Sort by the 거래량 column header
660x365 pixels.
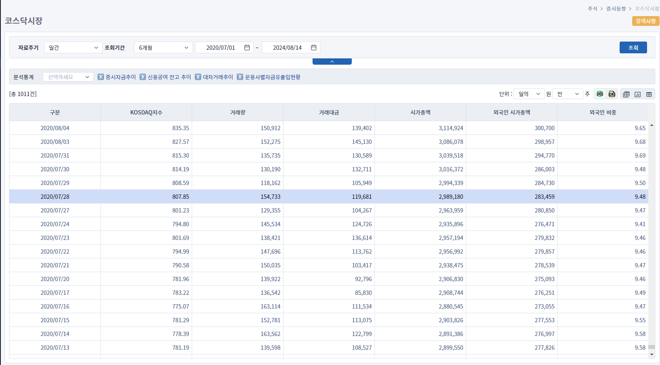coord(238,112)
